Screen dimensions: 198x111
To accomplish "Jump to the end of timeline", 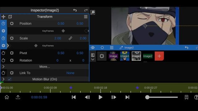I will click(127, 97).
